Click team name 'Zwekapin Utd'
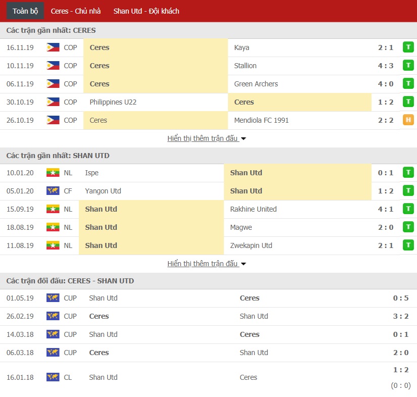The height and width of the screenshot is (397, 417). [251, 245]
